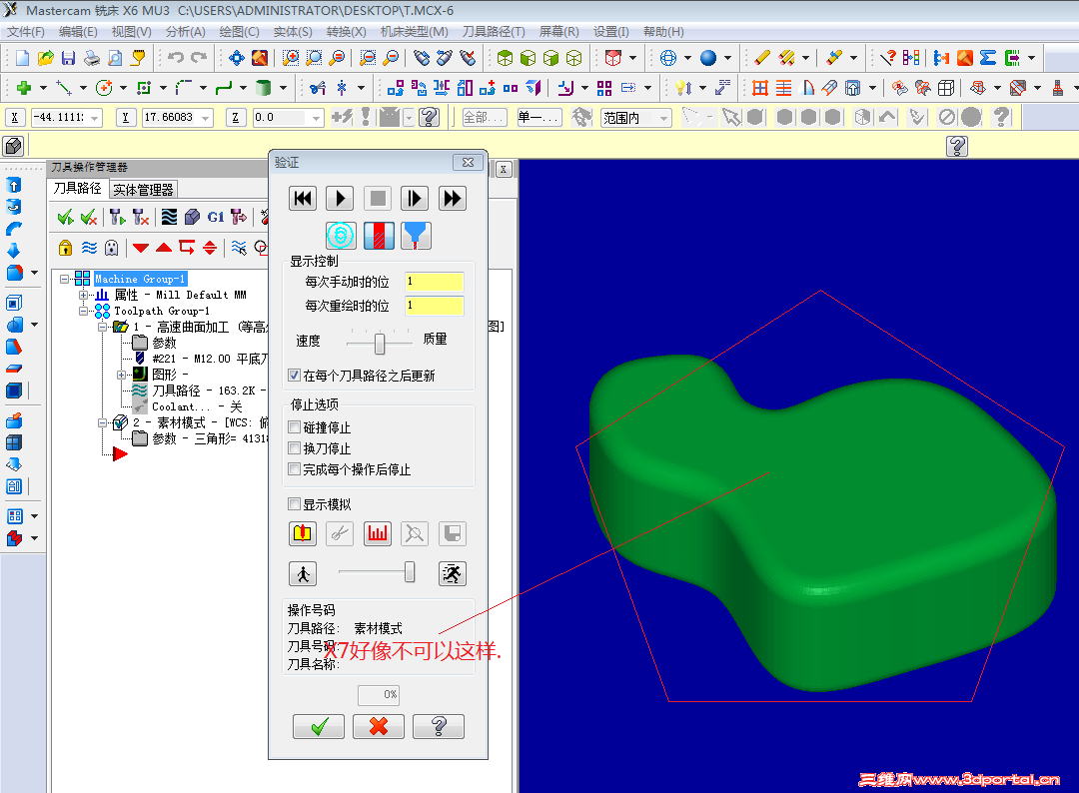Image resolution: width=1079 pixels, height=793 pixels.
Task: Cancel verify dialog with red X button
Action: [x=379, y=726]
